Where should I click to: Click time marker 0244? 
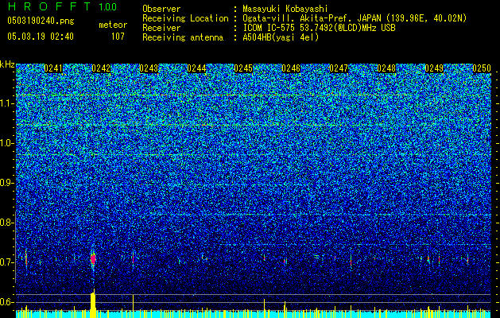[x=196, y=68]
